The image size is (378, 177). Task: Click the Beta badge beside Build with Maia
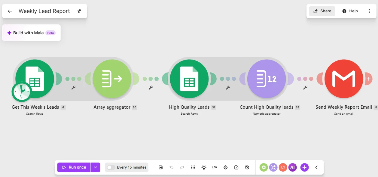(50, 33)
